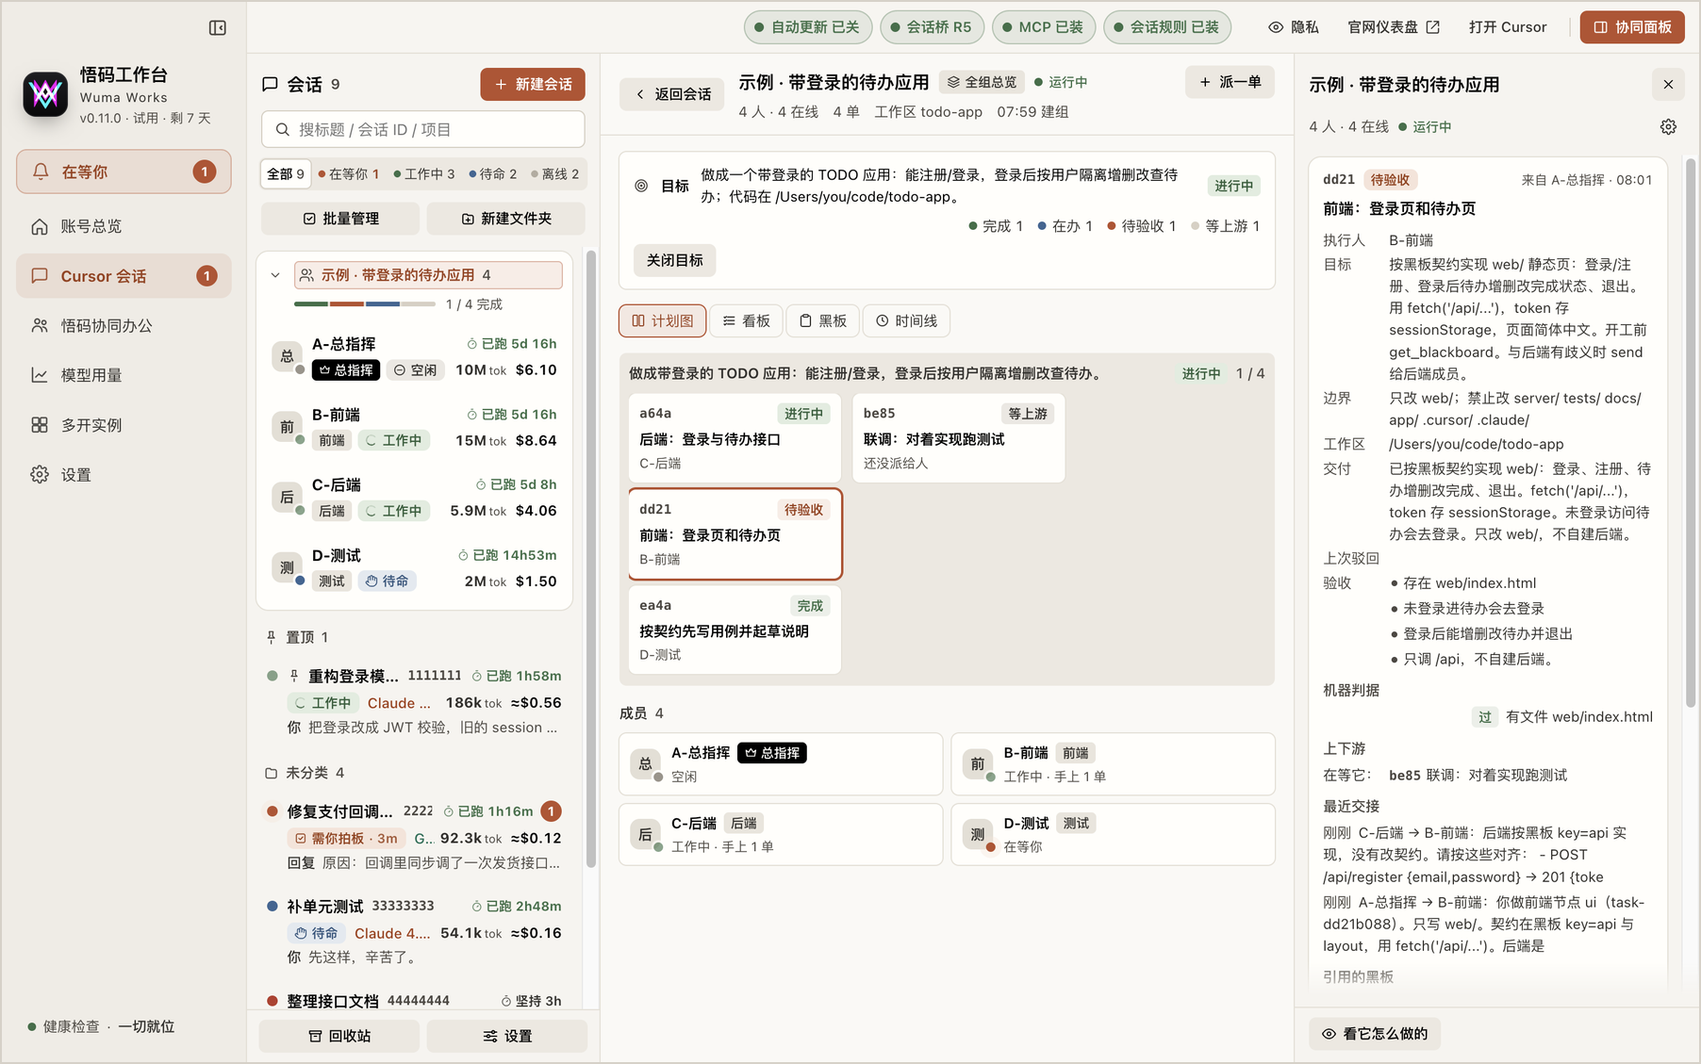
Task: Open settings gear in right detail panel
Action: coord(1668,126)
